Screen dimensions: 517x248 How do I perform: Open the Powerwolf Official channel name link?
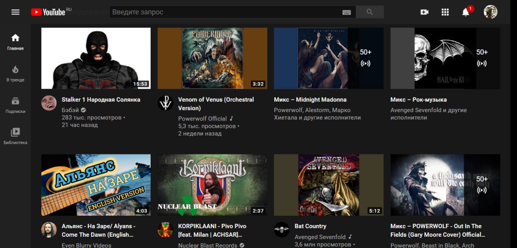pos(202,119)
